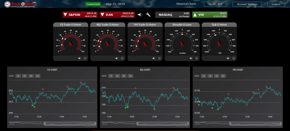The width and height of the screenshot is (290, 131).
Task: Expand the S&P500 ticker tile
Action: (80, 15)
